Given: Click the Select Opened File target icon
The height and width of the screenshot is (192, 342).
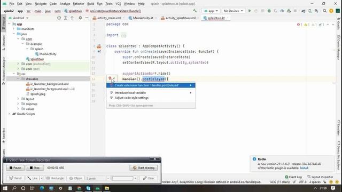Looking at the screenshot, I should click(x=59, y=18).
